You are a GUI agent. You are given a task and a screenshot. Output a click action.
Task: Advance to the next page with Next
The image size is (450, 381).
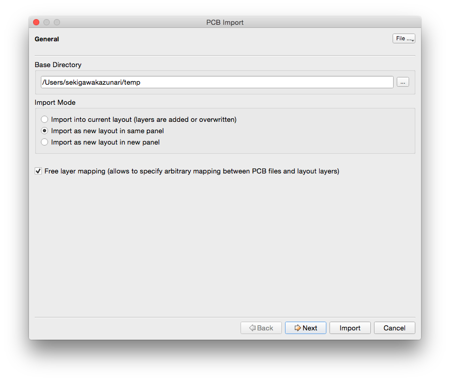click(x=305, y=328)
